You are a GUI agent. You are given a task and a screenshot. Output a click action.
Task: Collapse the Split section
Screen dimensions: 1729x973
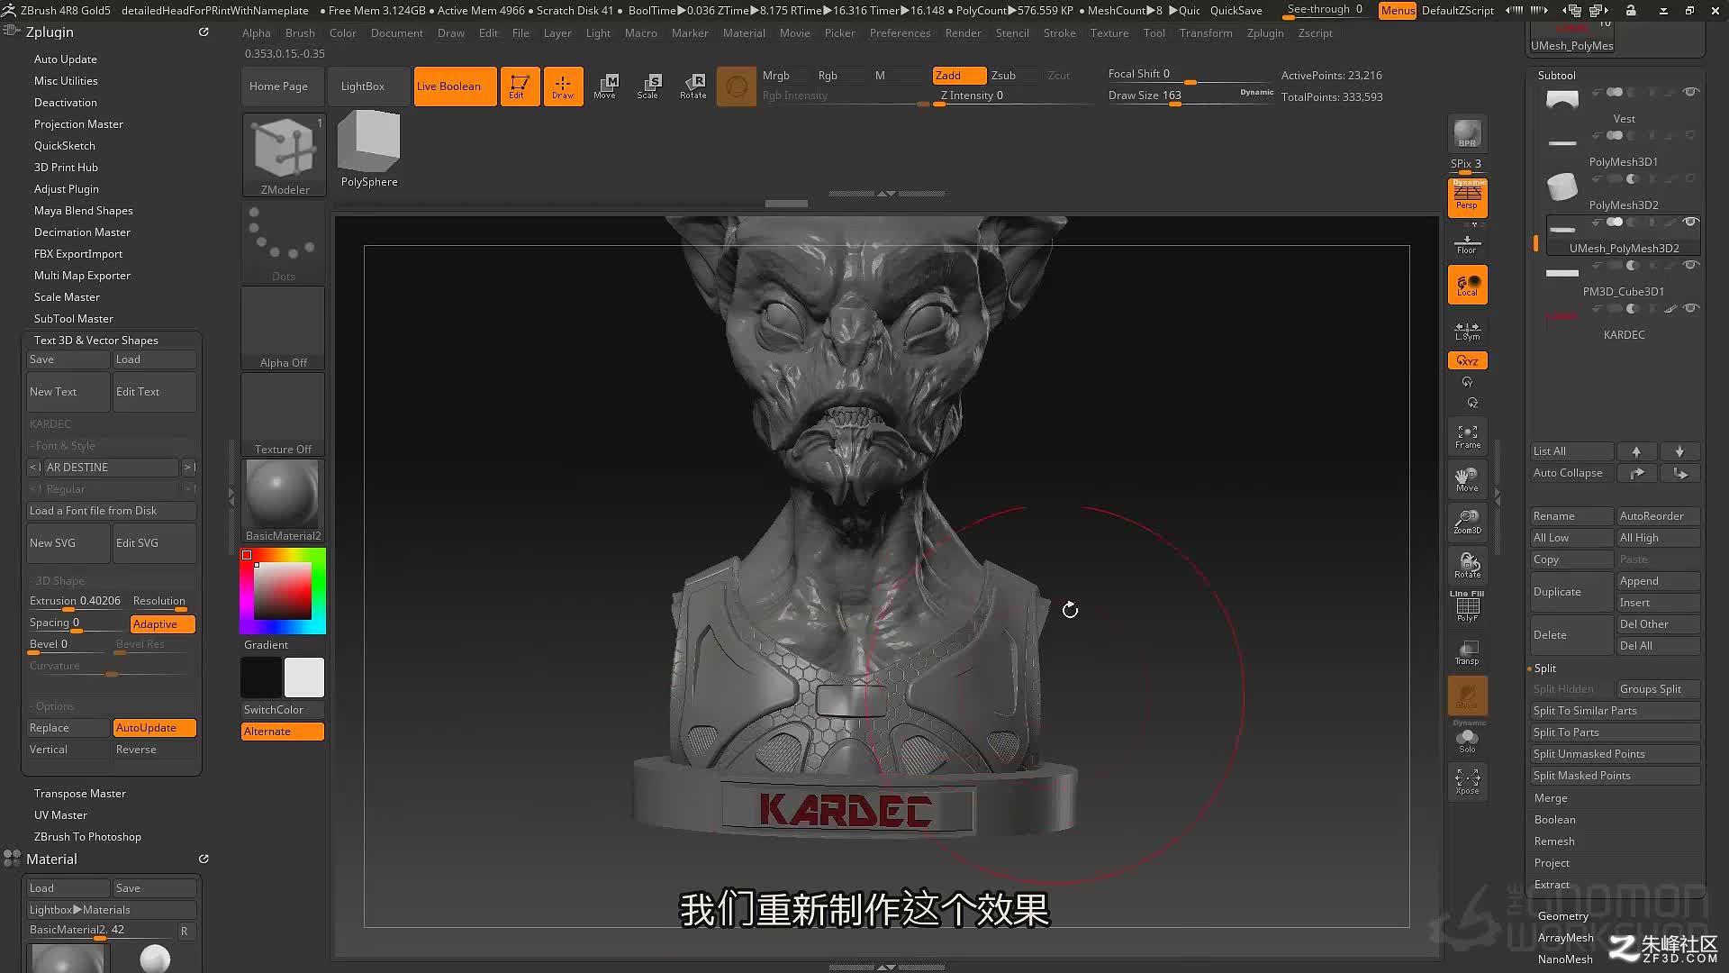pyautogui.click(x=1545, y=668)
